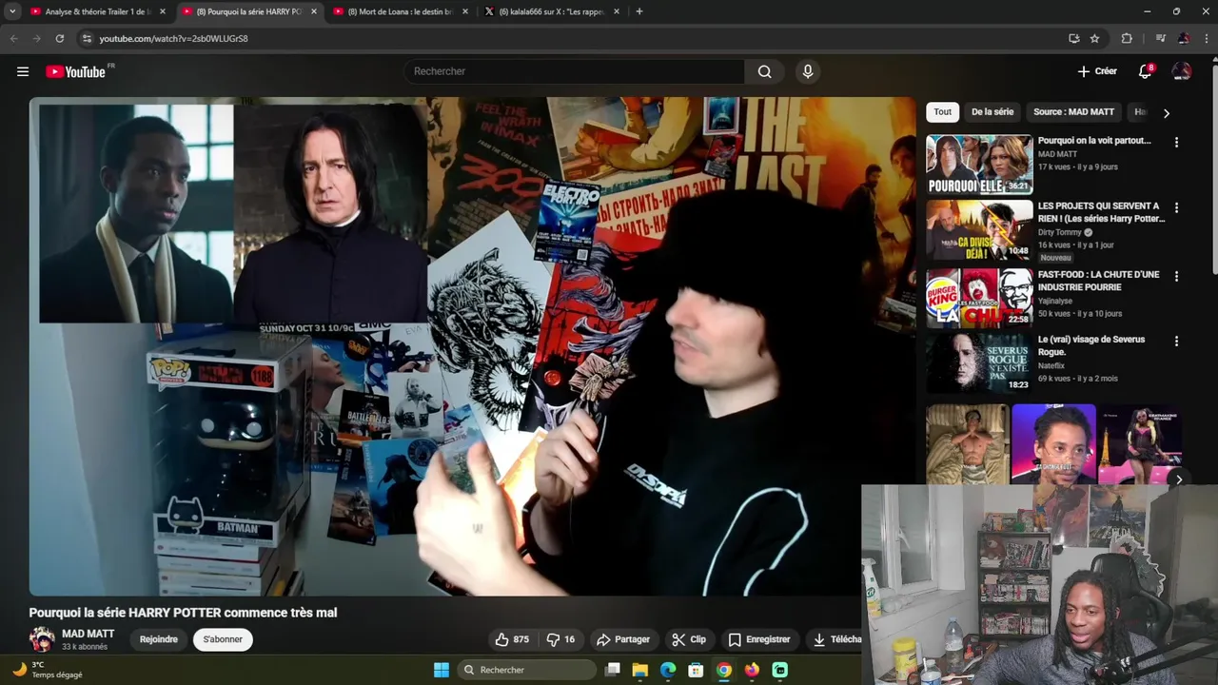Open the weather widget showing 3°C
The width and height of the screenshot is (1218, 685).
point(48,670)
